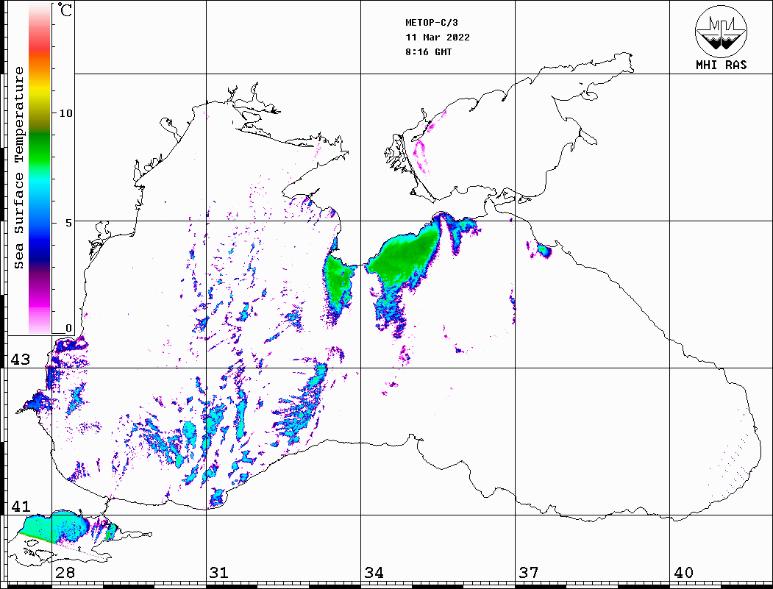Click longitude label "34"
This screenshot has height=589, width=773.
[374, 572]
